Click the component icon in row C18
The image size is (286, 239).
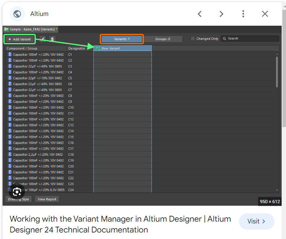click(x=10, y=154)
